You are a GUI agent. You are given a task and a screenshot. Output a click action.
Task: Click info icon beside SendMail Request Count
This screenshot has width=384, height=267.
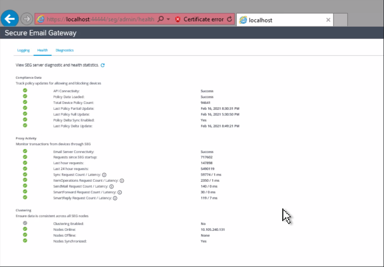coord(111,186)
